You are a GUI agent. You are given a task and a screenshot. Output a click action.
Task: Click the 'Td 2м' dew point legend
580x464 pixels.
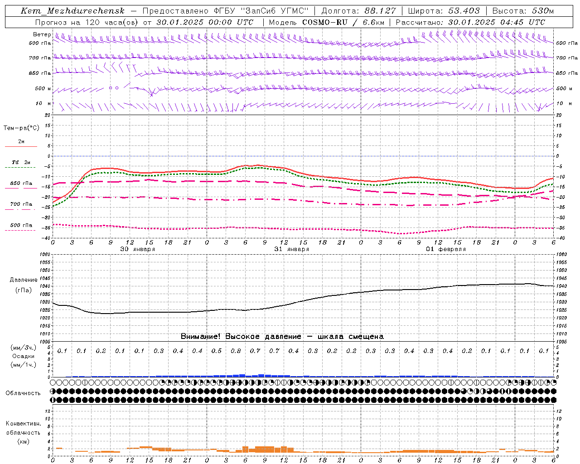pyautogui.click(x=21, y=162)
